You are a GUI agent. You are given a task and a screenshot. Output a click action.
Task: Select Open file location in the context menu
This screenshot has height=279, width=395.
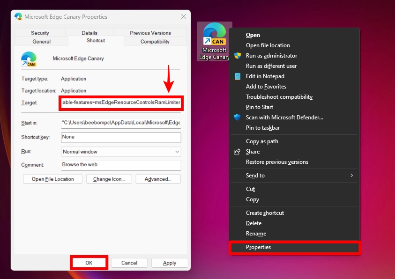tap(294, 45)
